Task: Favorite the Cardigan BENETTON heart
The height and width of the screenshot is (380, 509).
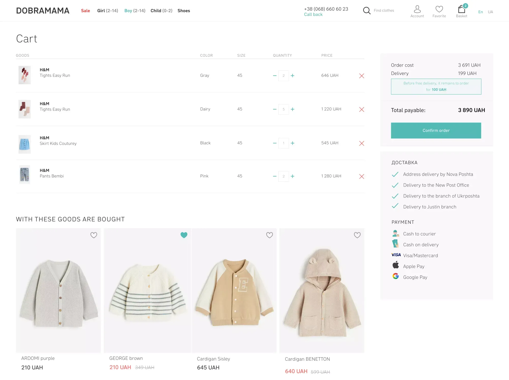Action: [357, 235]
